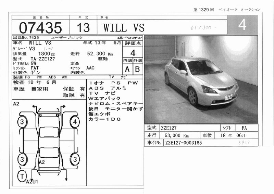
Task: Click the spare tire circle T
Action: pos(22,176)
